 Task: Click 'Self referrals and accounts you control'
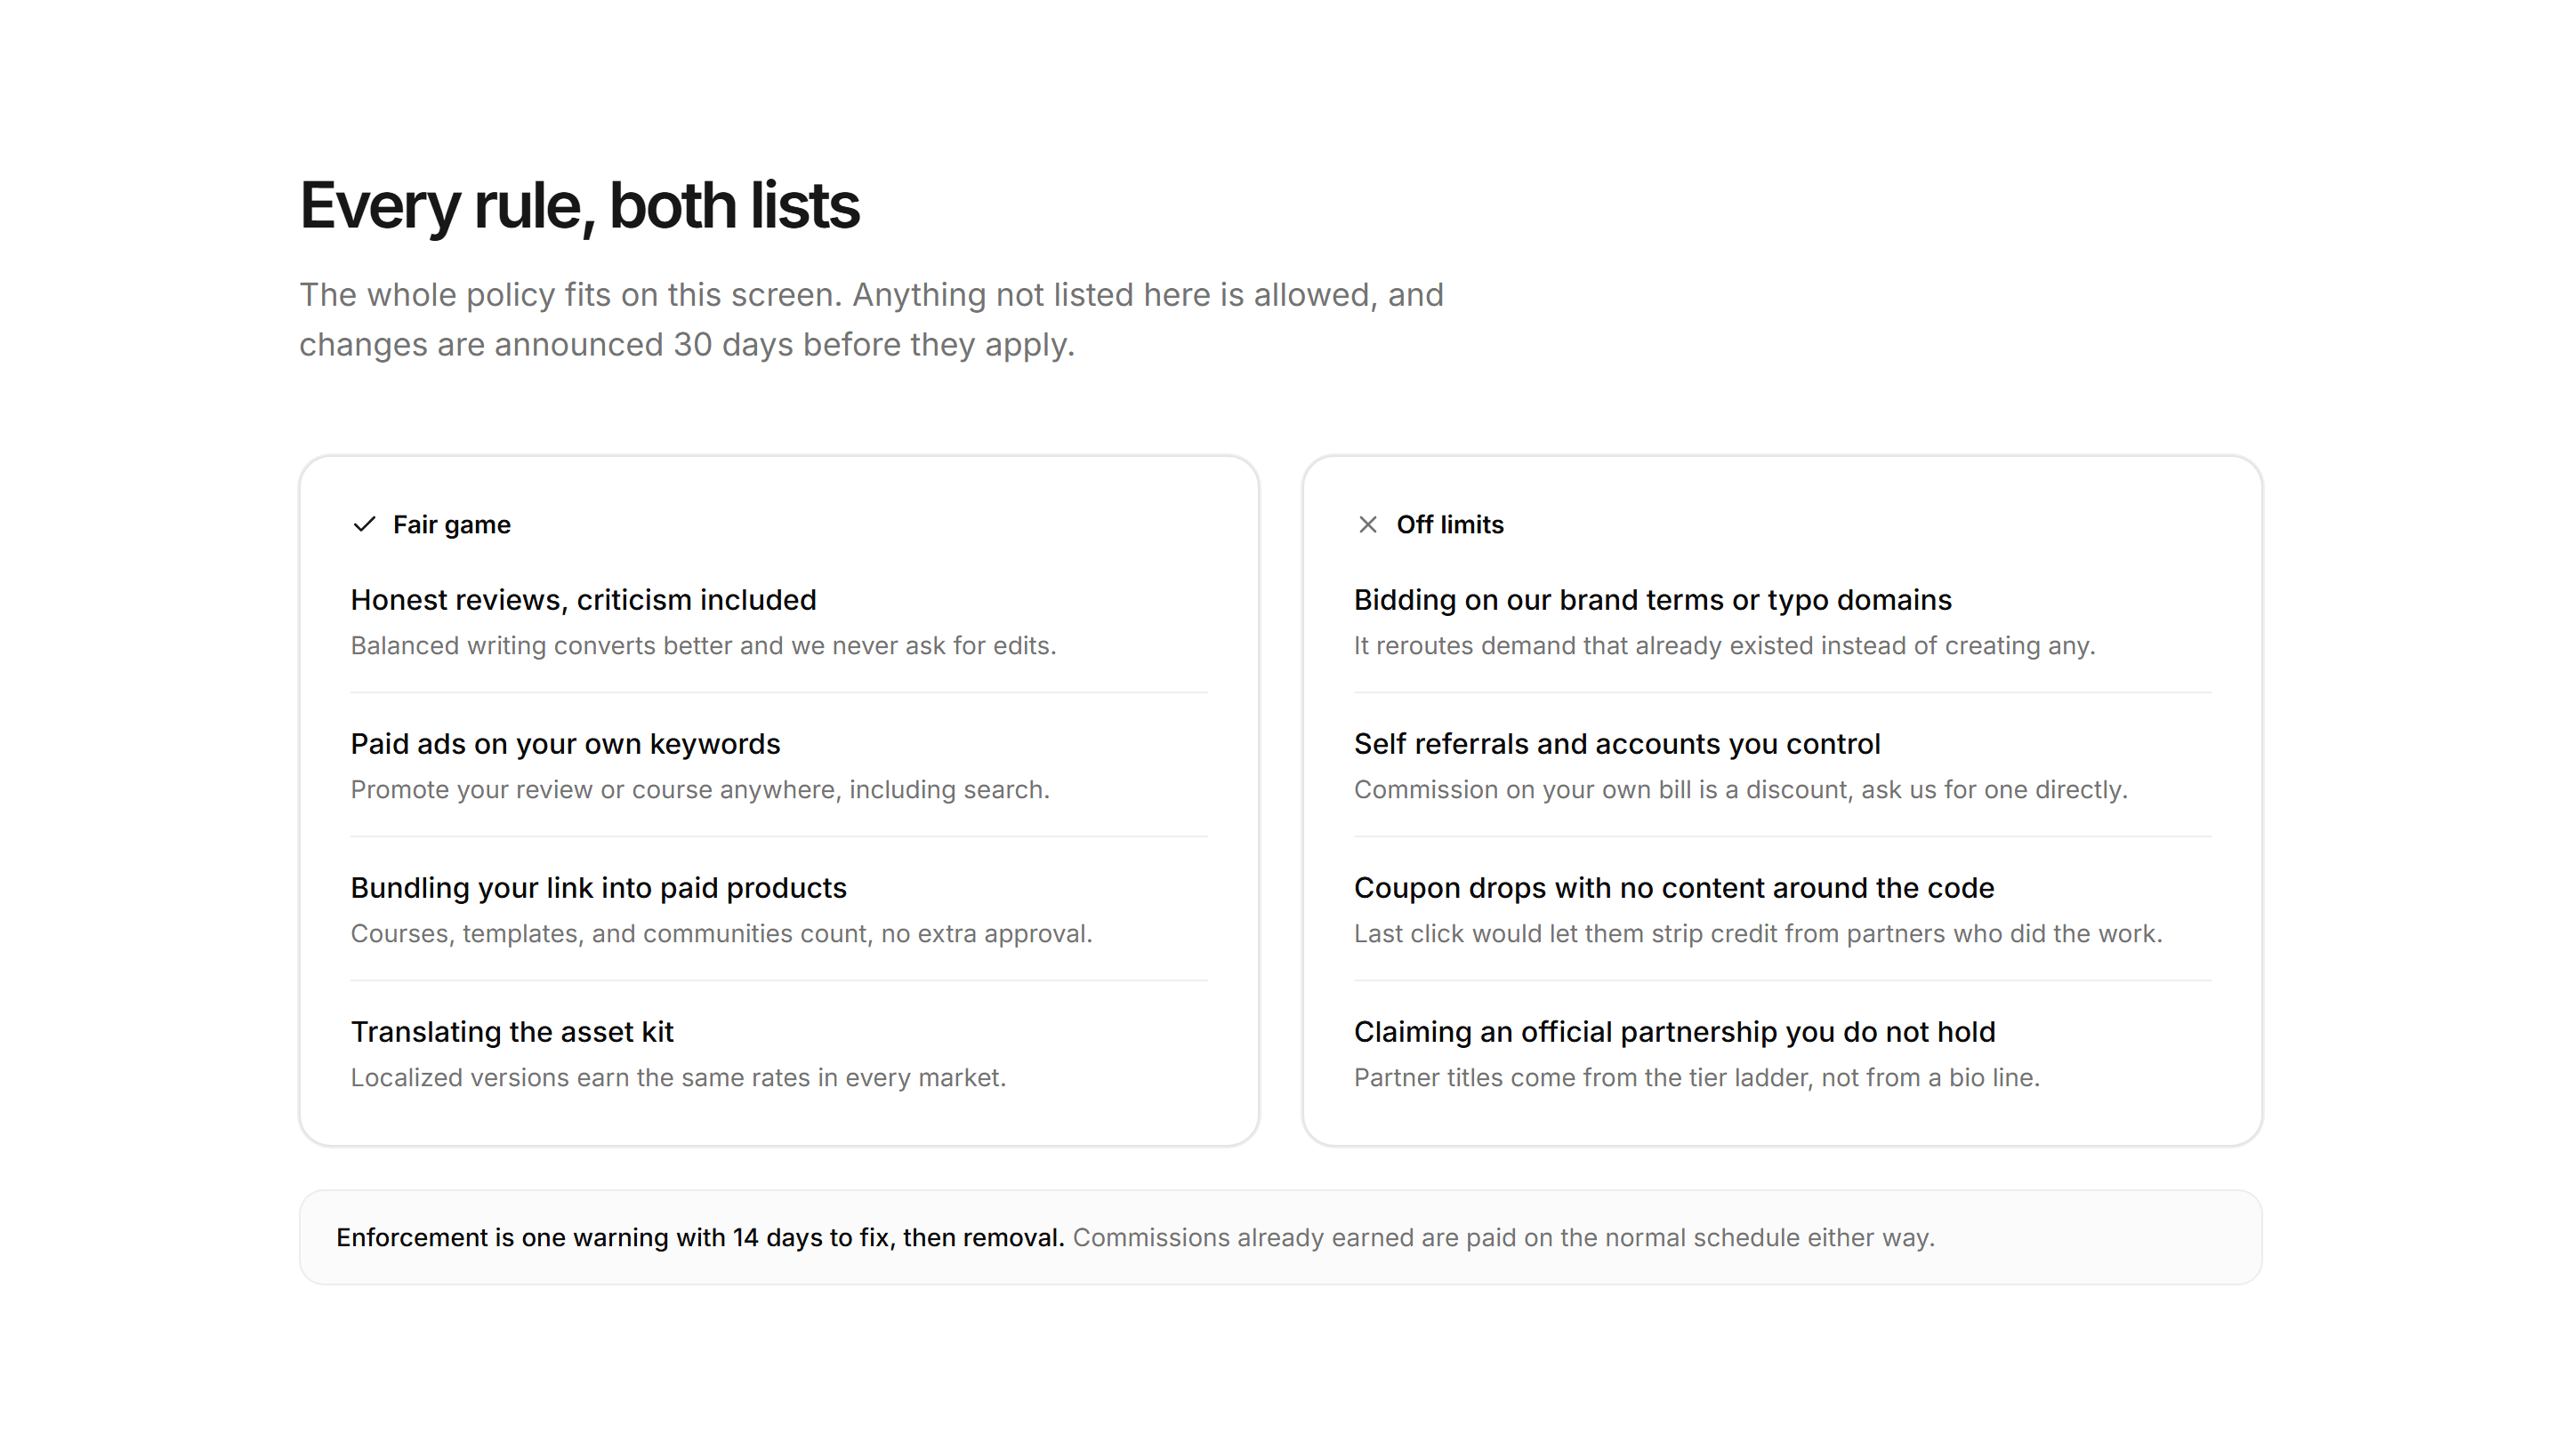(x=1617, y=744)
